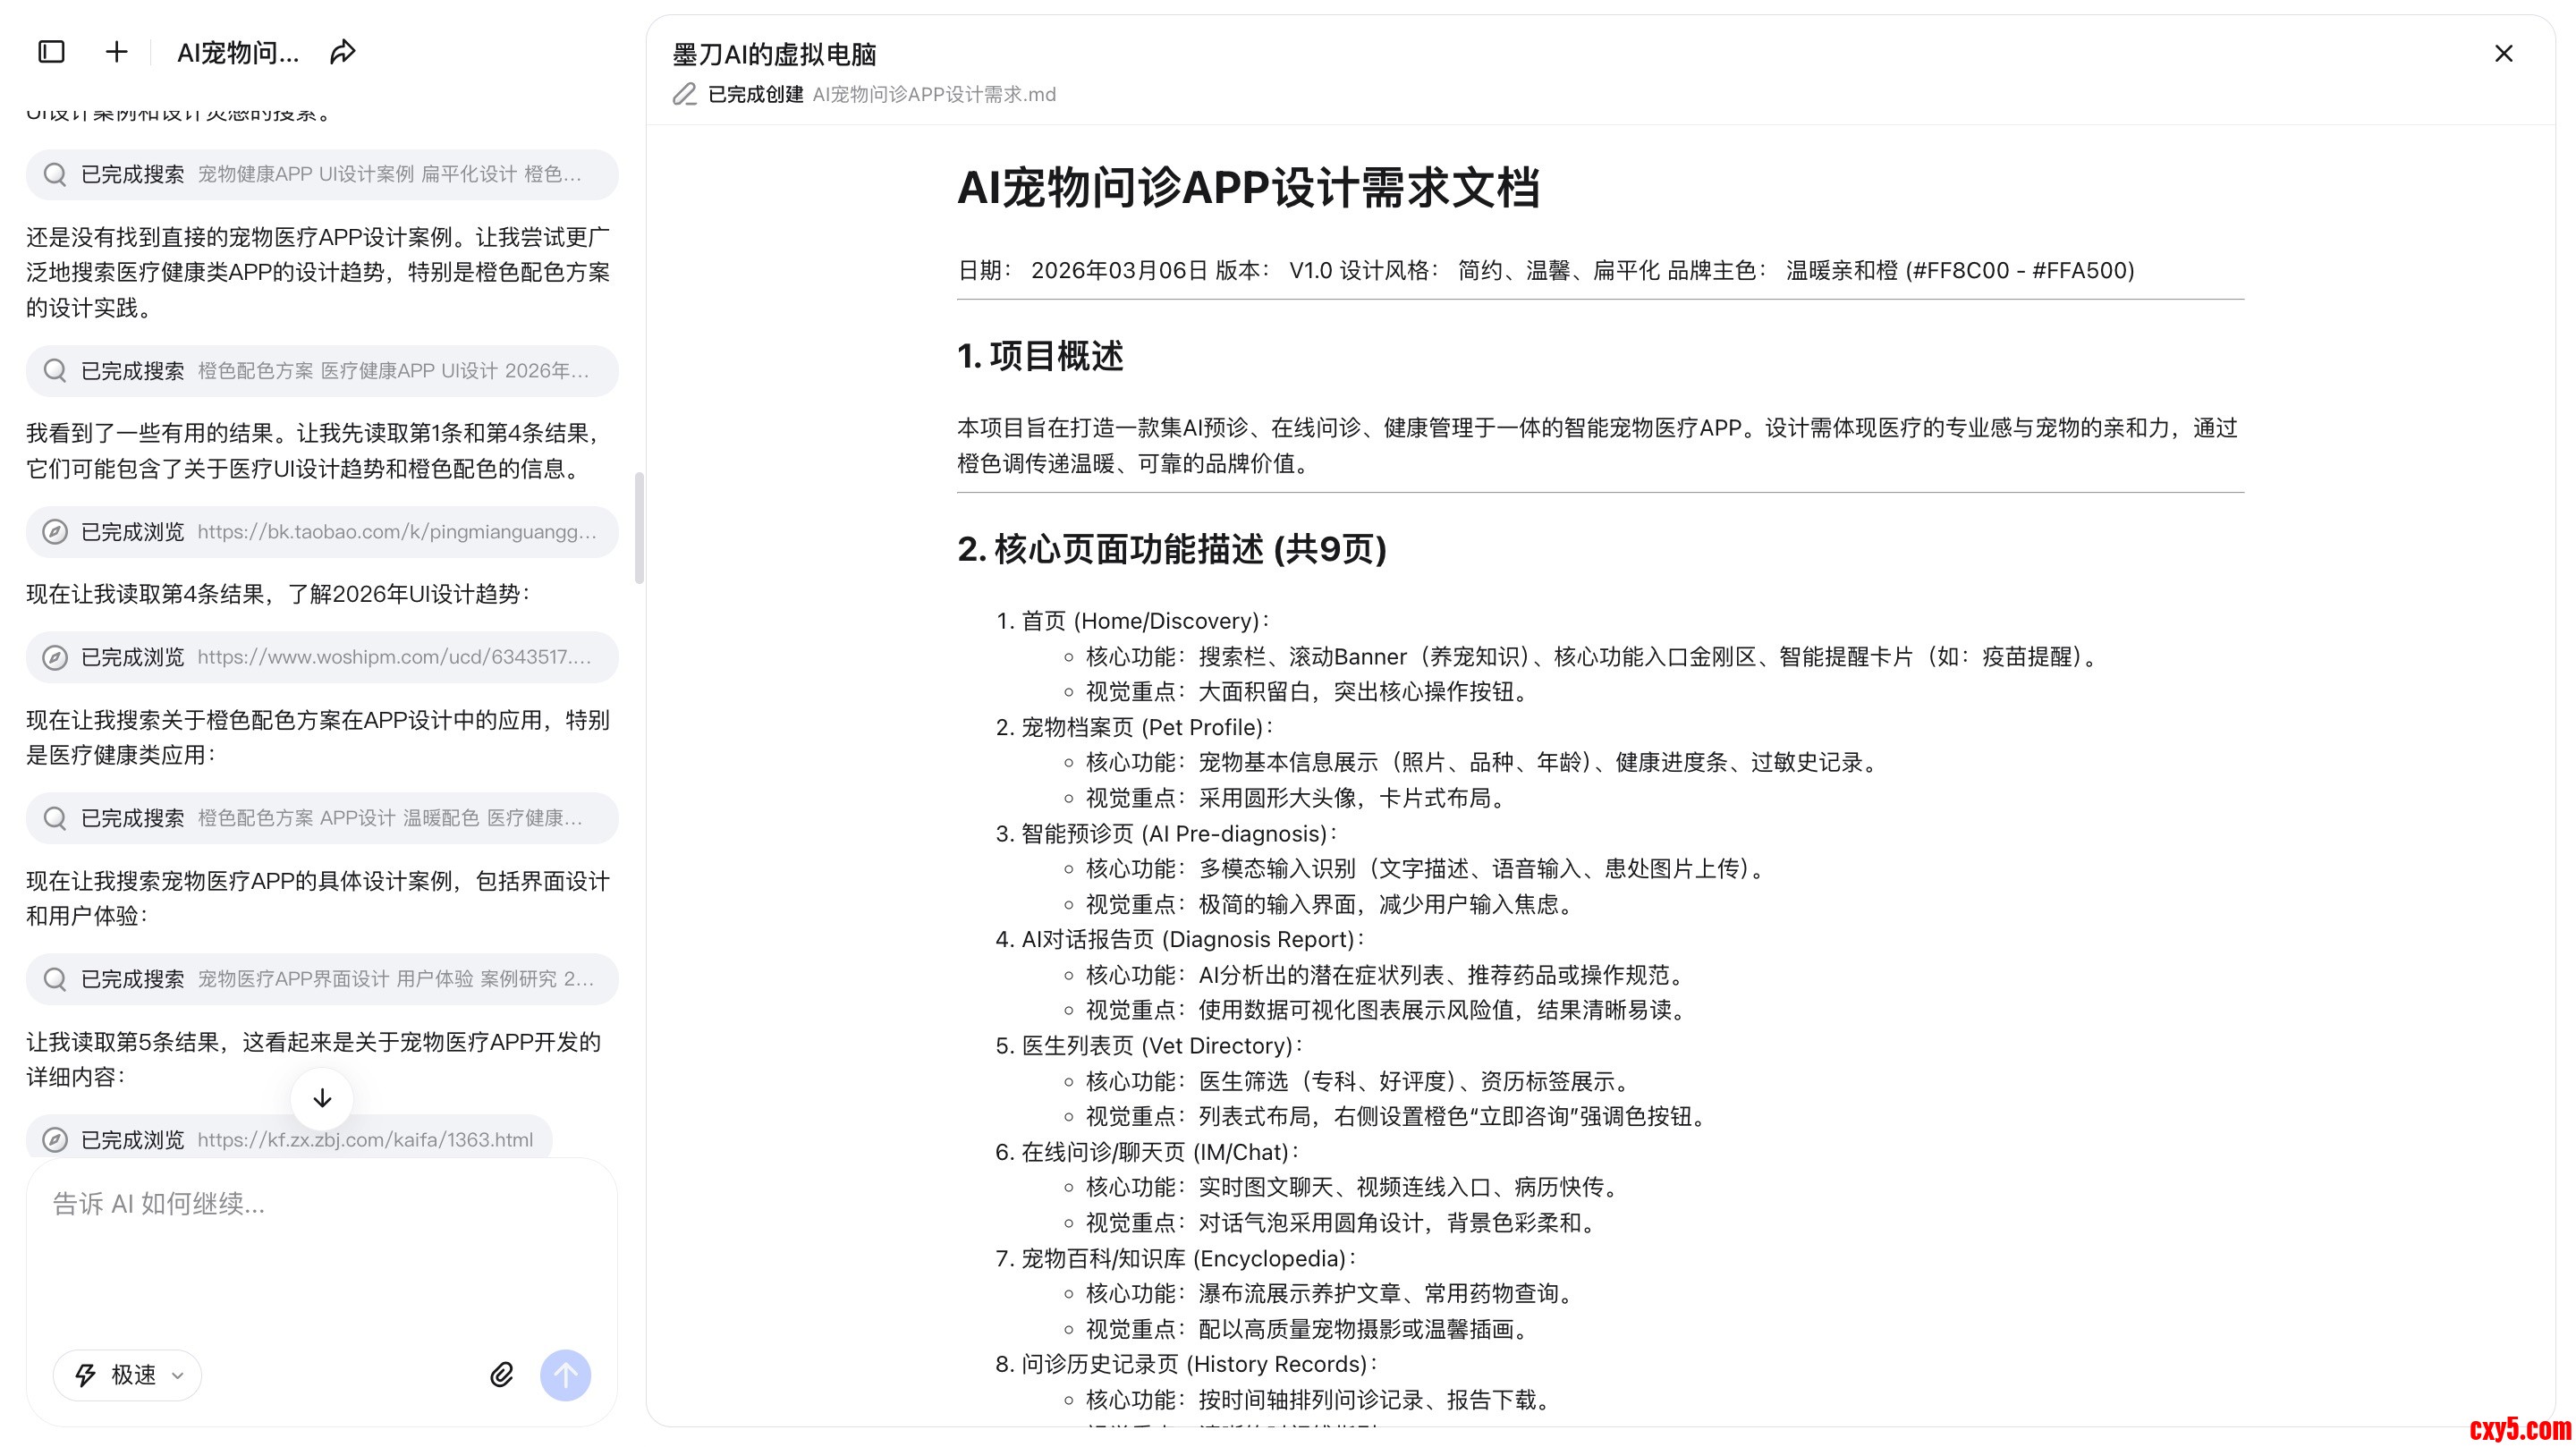Open the woshipm.com browsing result

322,657
